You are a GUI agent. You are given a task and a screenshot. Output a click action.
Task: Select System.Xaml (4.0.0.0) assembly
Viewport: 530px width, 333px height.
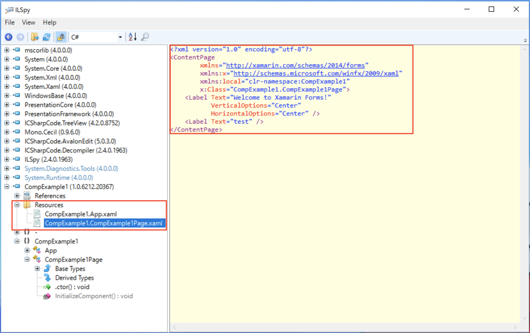(x=54, y=86)
